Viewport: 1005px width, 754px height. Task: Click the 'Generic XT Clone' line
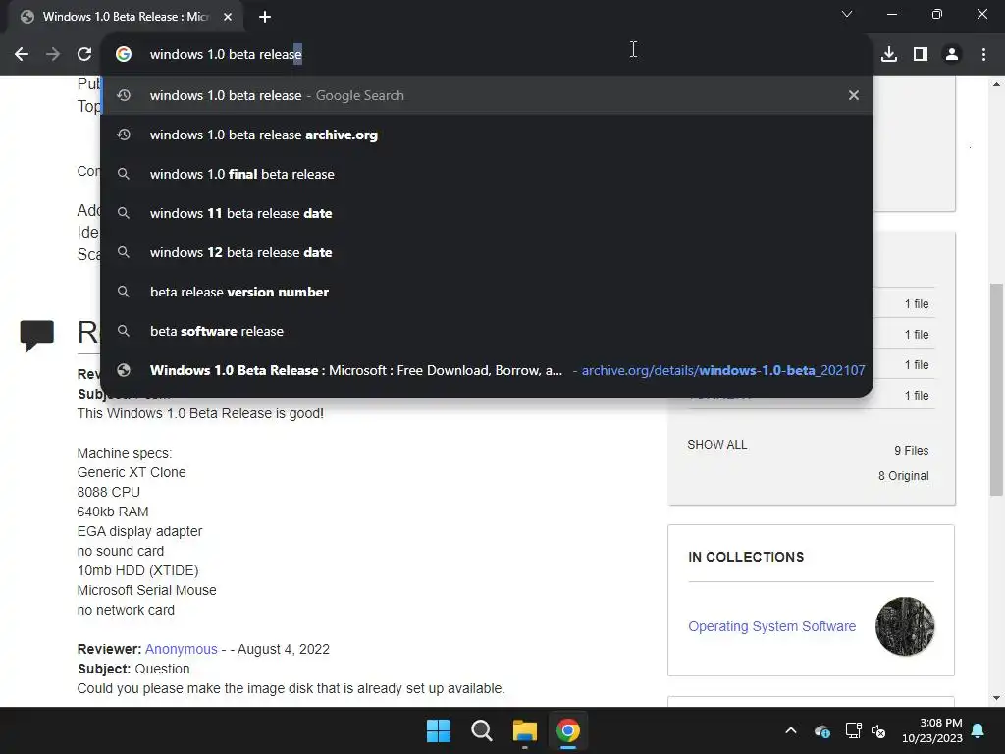(132, 472)
